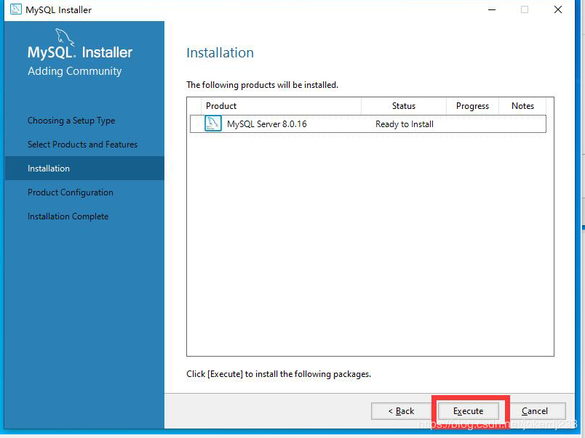
Task: Open the Installation Complete step
Action: [x=68, y=216]
